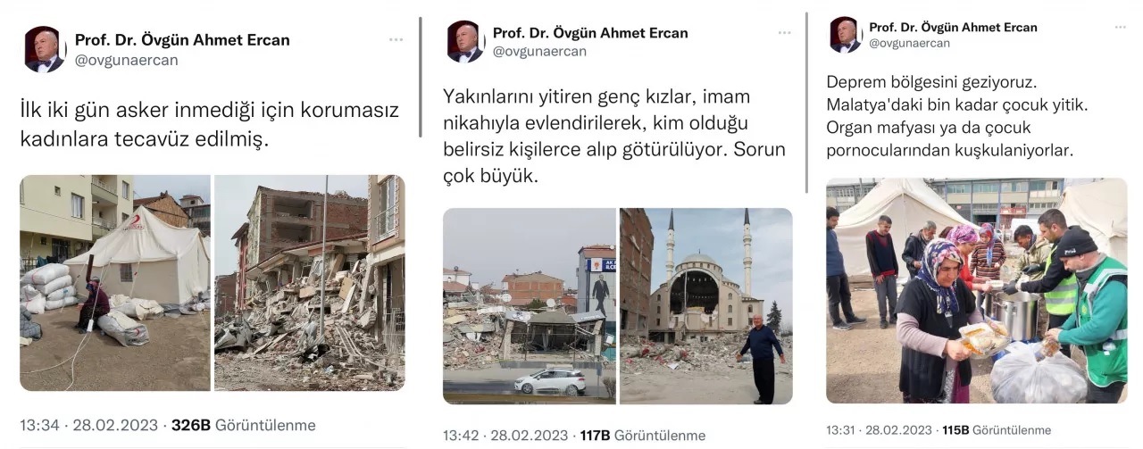View the food distribution tent photo
The height and width of the screenshot is (449, 1143).
click(977, 291)
